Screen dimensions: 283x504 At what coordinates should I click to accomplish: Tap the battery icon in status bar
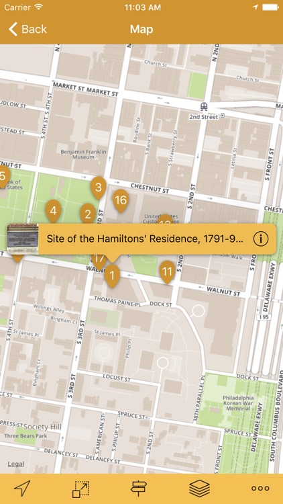click(x=270, y=7)
